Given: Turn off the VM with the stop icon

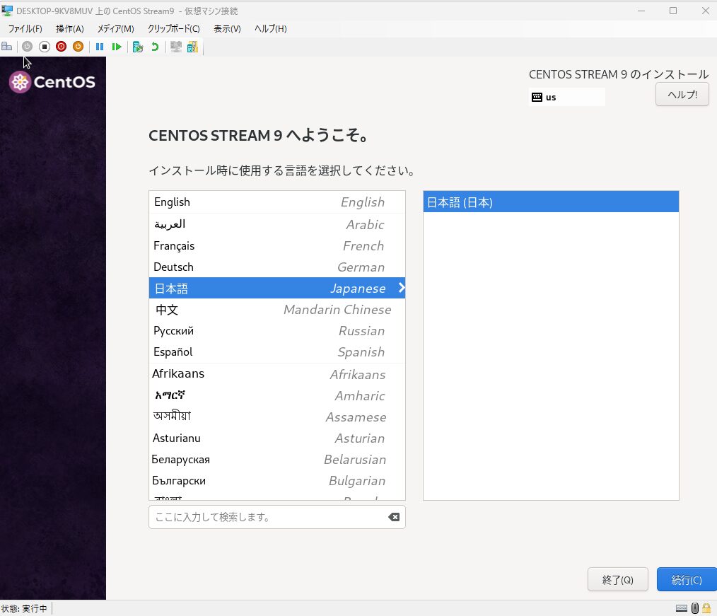Looking at the screenshot, I should tap(44, 47).
